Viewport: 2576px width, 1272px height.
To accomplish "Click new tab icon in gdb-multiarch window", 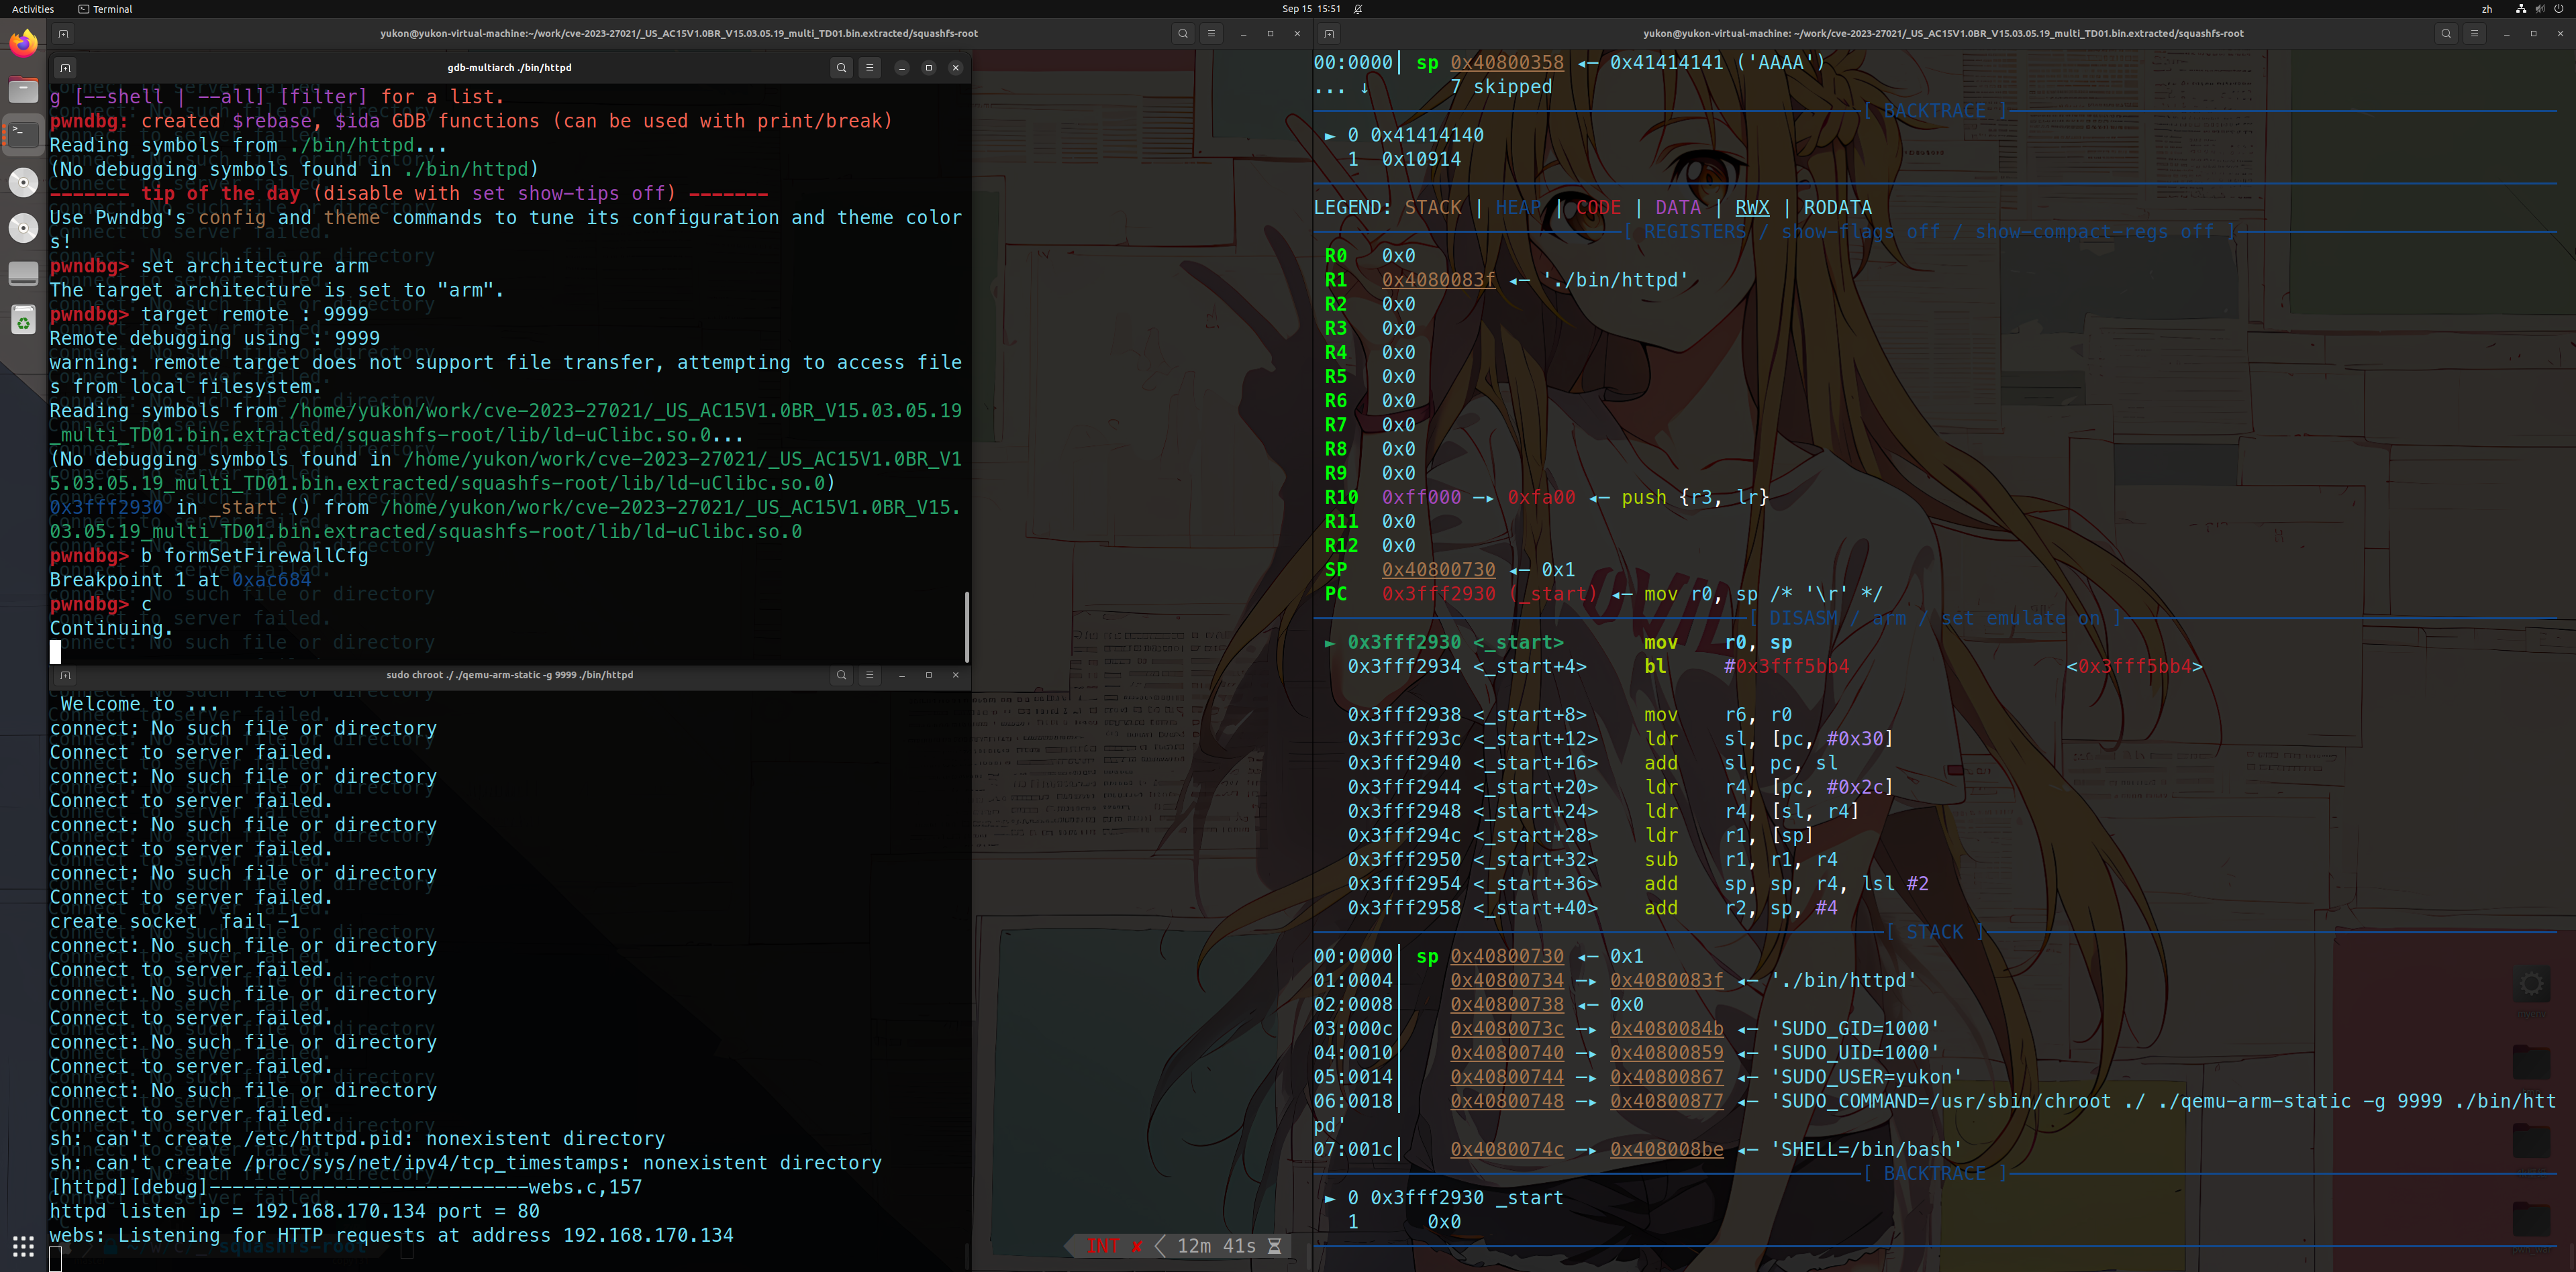I will click(65, 68).
